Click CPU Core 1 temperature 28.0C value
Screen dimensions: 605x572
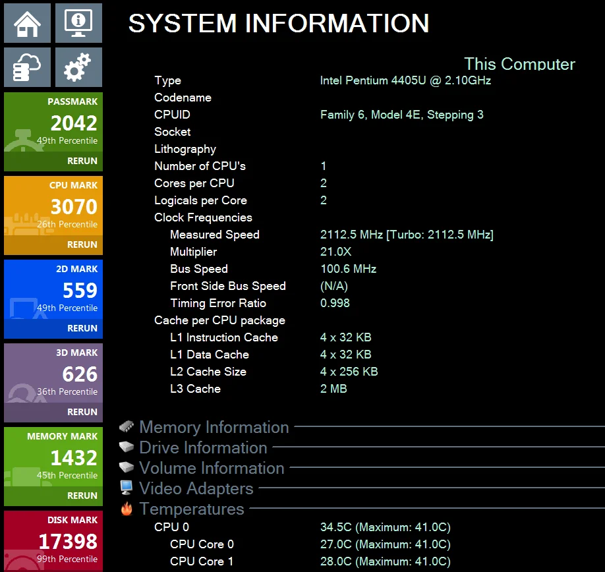386,561
